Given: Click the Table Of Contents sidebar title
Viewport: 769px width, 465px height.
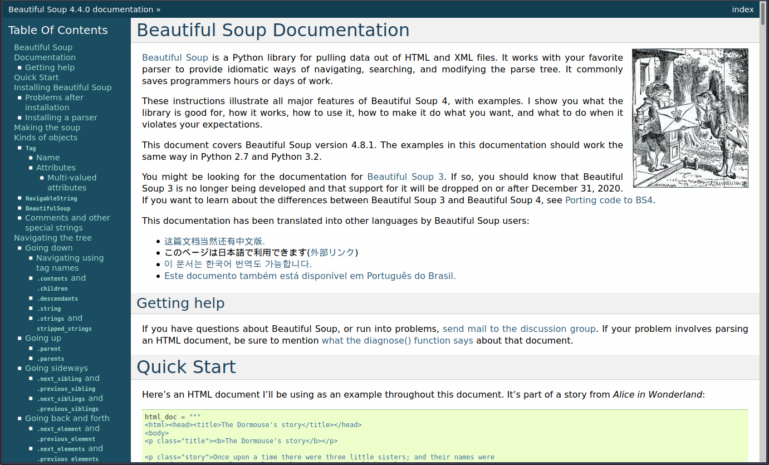Looking at the screenshot, I should pos(58,30).
